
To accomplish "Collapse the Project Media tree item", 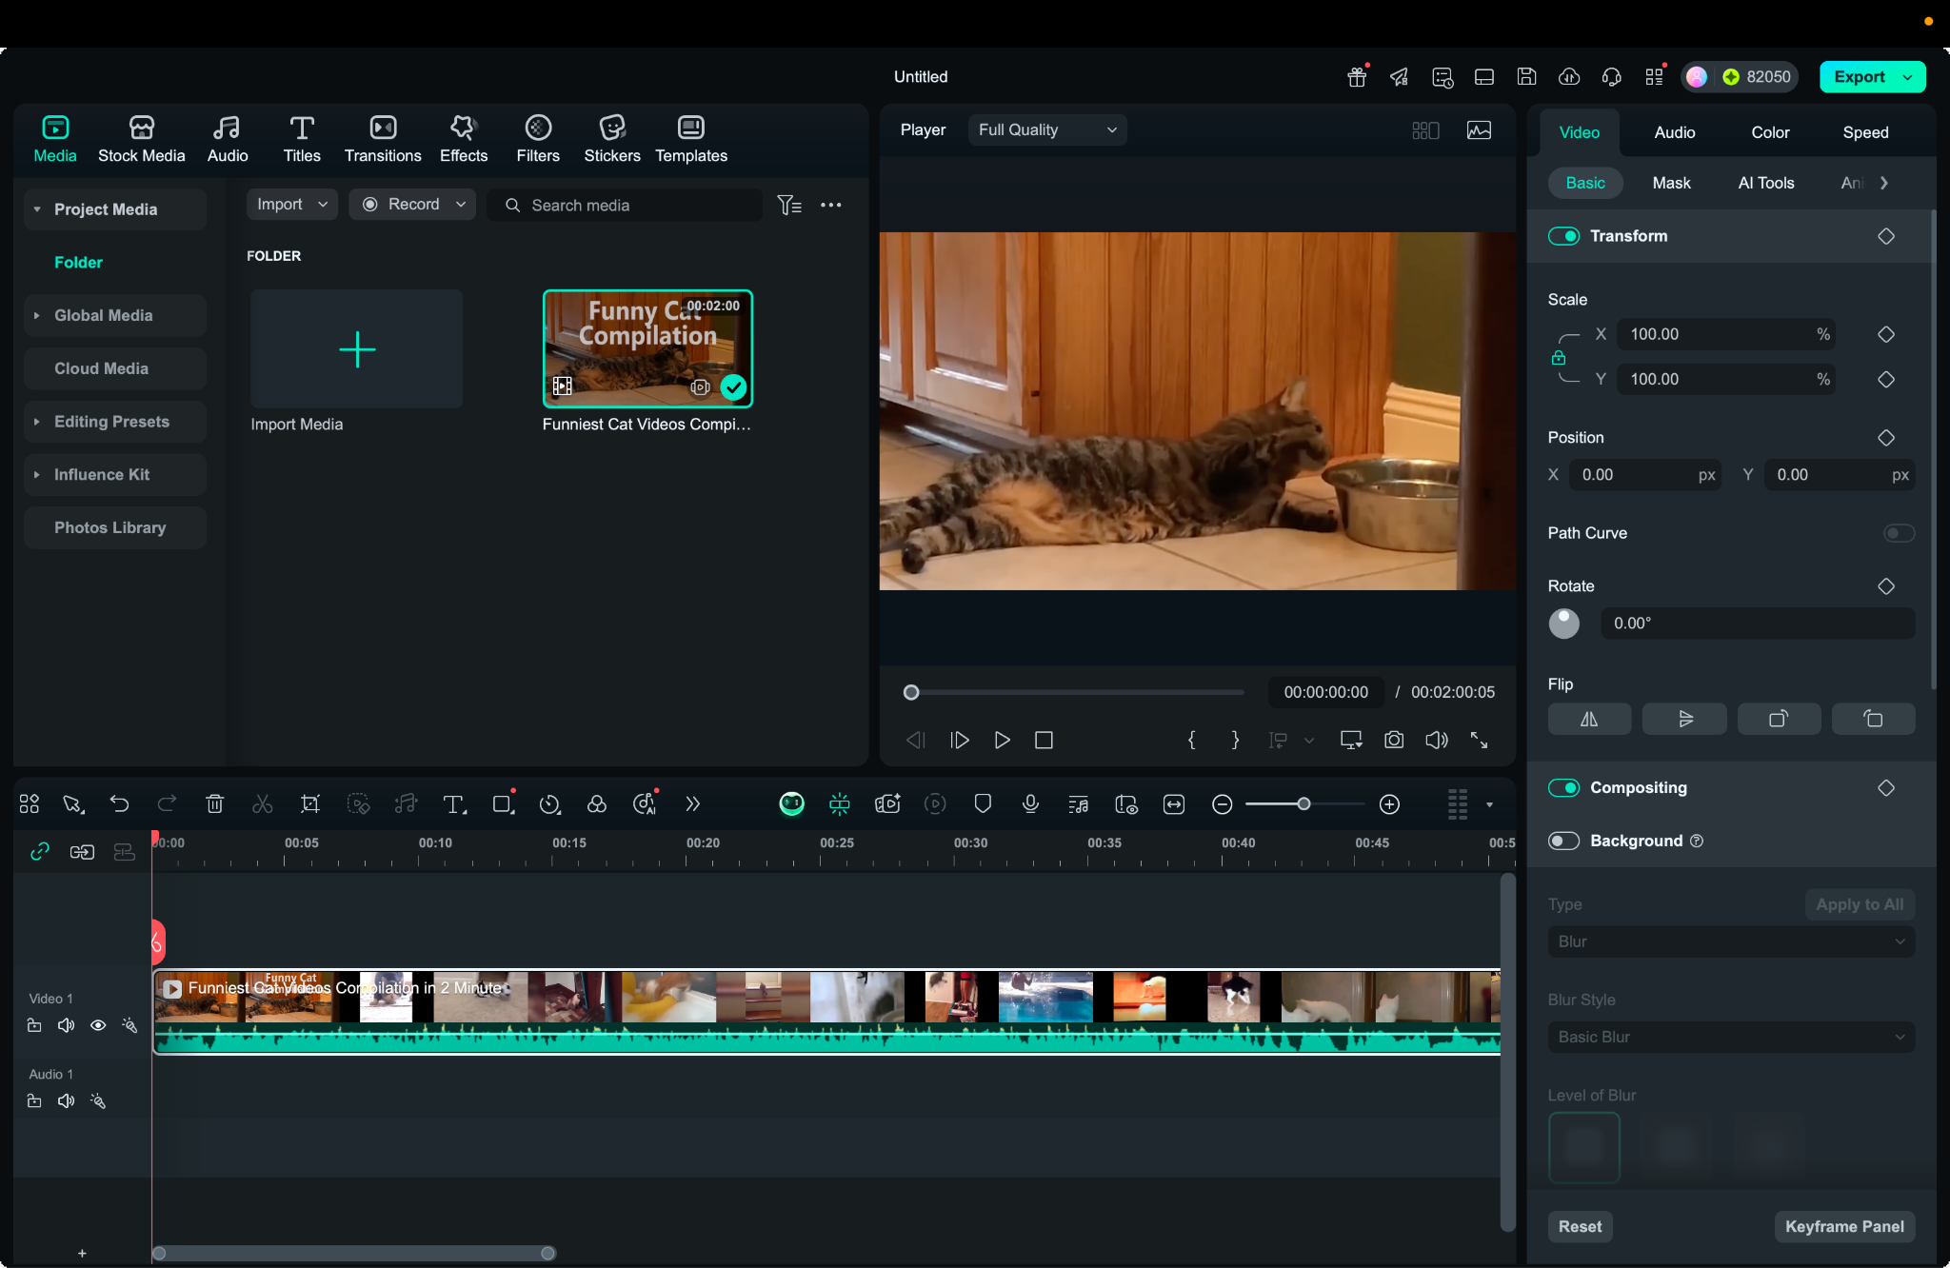I will coord(37,209).
